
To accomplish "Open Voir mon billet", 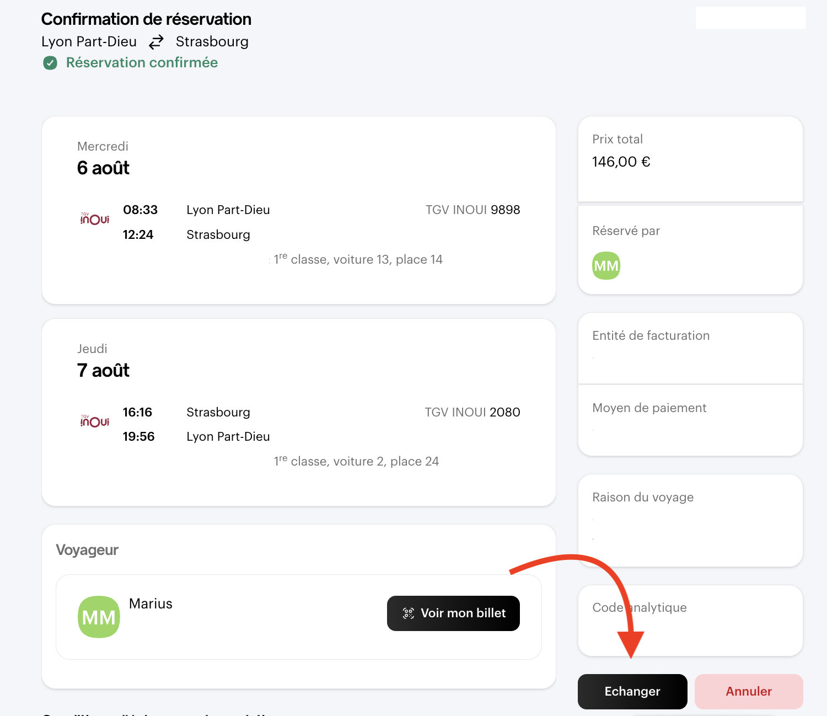I will (453, 613).
